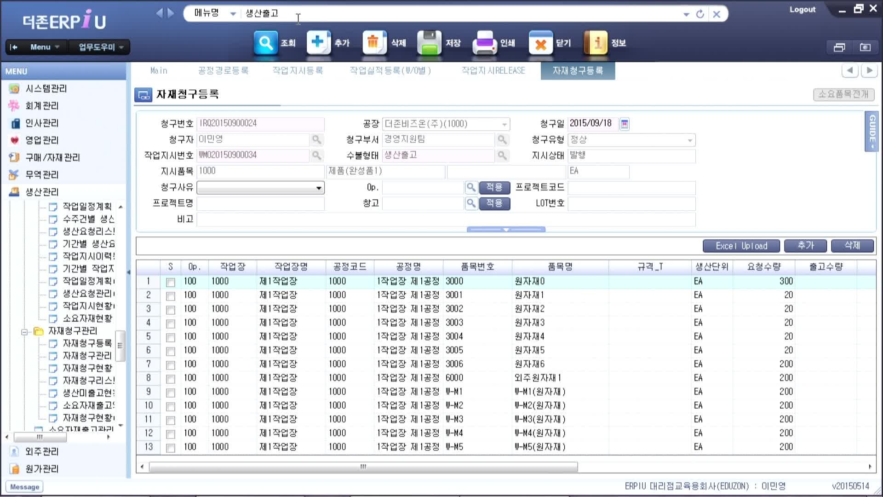Check the row 8 checkbox for 외주원자재1
The height and width of the screenshot is (497, 883).
[171, 379]
